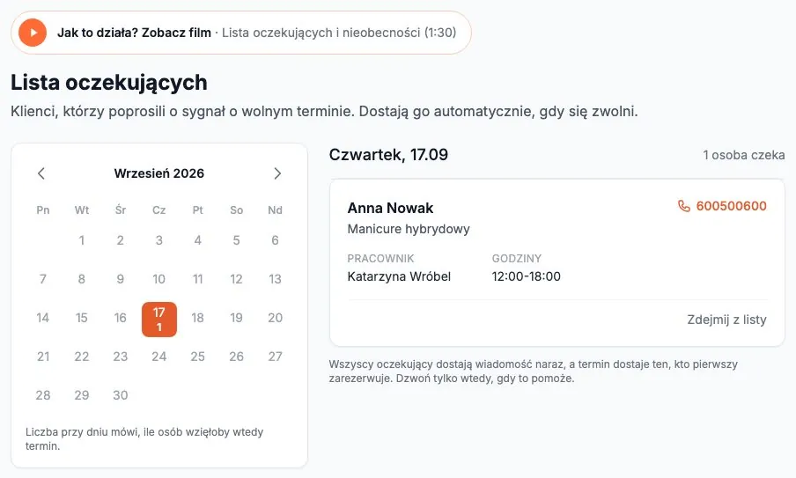796x478 pixels.
Task: Select September 20 in calendar
Action: coord(275,318)
